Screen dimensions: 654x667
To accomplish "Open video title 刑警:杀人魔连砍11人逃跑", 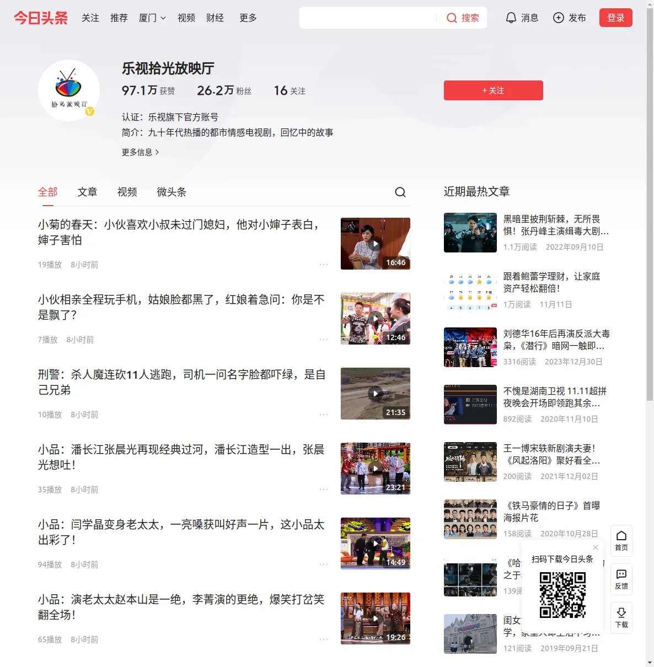I will click(x=182, y=382).
